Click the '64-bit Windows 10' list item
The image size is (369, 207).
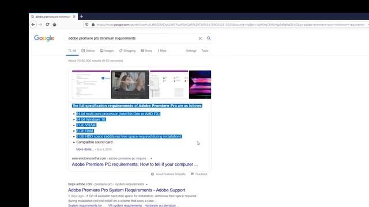[x=91, y=120]
